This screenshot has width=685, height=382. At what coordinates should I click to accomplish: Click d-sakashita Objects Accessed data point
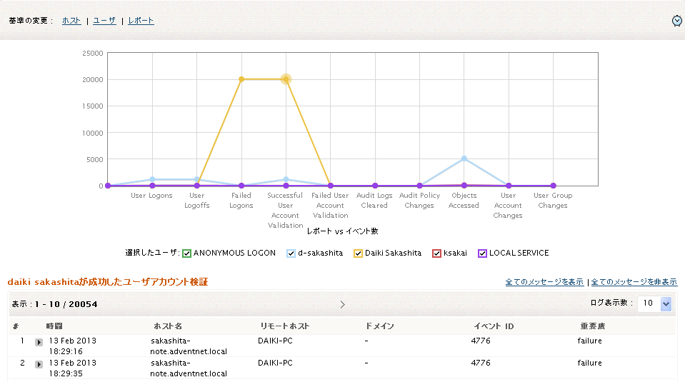coord(464,159)
